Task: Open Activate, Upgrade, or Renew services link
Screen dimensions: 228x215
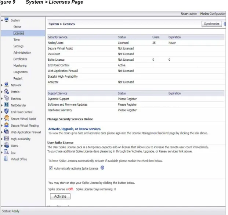Action: point(75,129)
